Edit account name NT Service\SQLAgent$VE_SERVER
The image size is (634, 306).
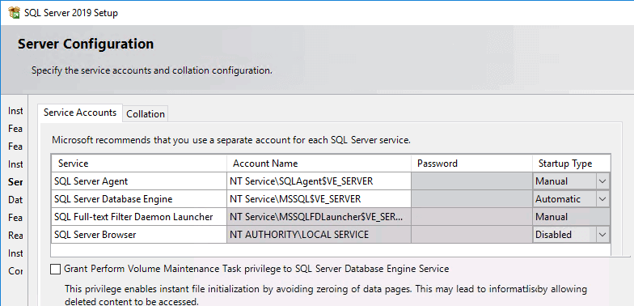(319, 181)
